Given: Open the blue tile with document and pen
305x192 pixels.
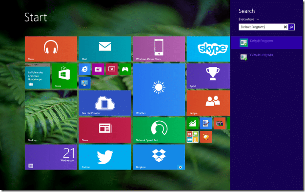Looking at the screenshot, I should tap(206, 123).
